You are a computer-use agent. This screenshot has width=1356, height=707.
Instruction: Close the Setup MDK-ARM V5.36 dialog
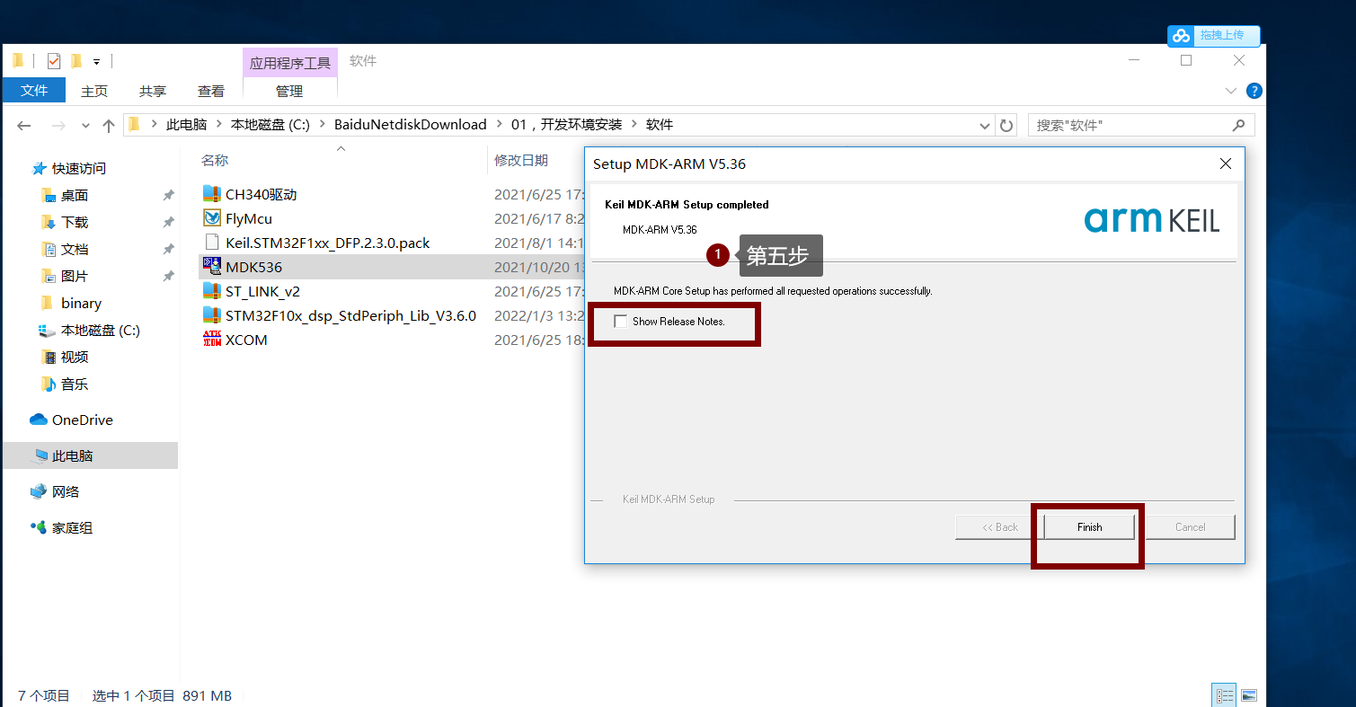coord(1225,163)
